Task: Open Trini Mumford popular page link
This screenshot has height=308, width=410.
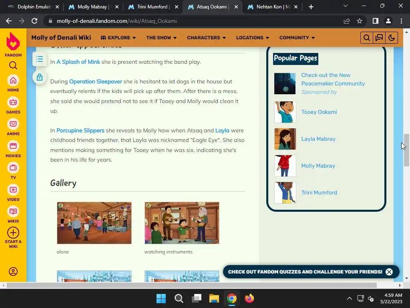Action: coord(319,192)
